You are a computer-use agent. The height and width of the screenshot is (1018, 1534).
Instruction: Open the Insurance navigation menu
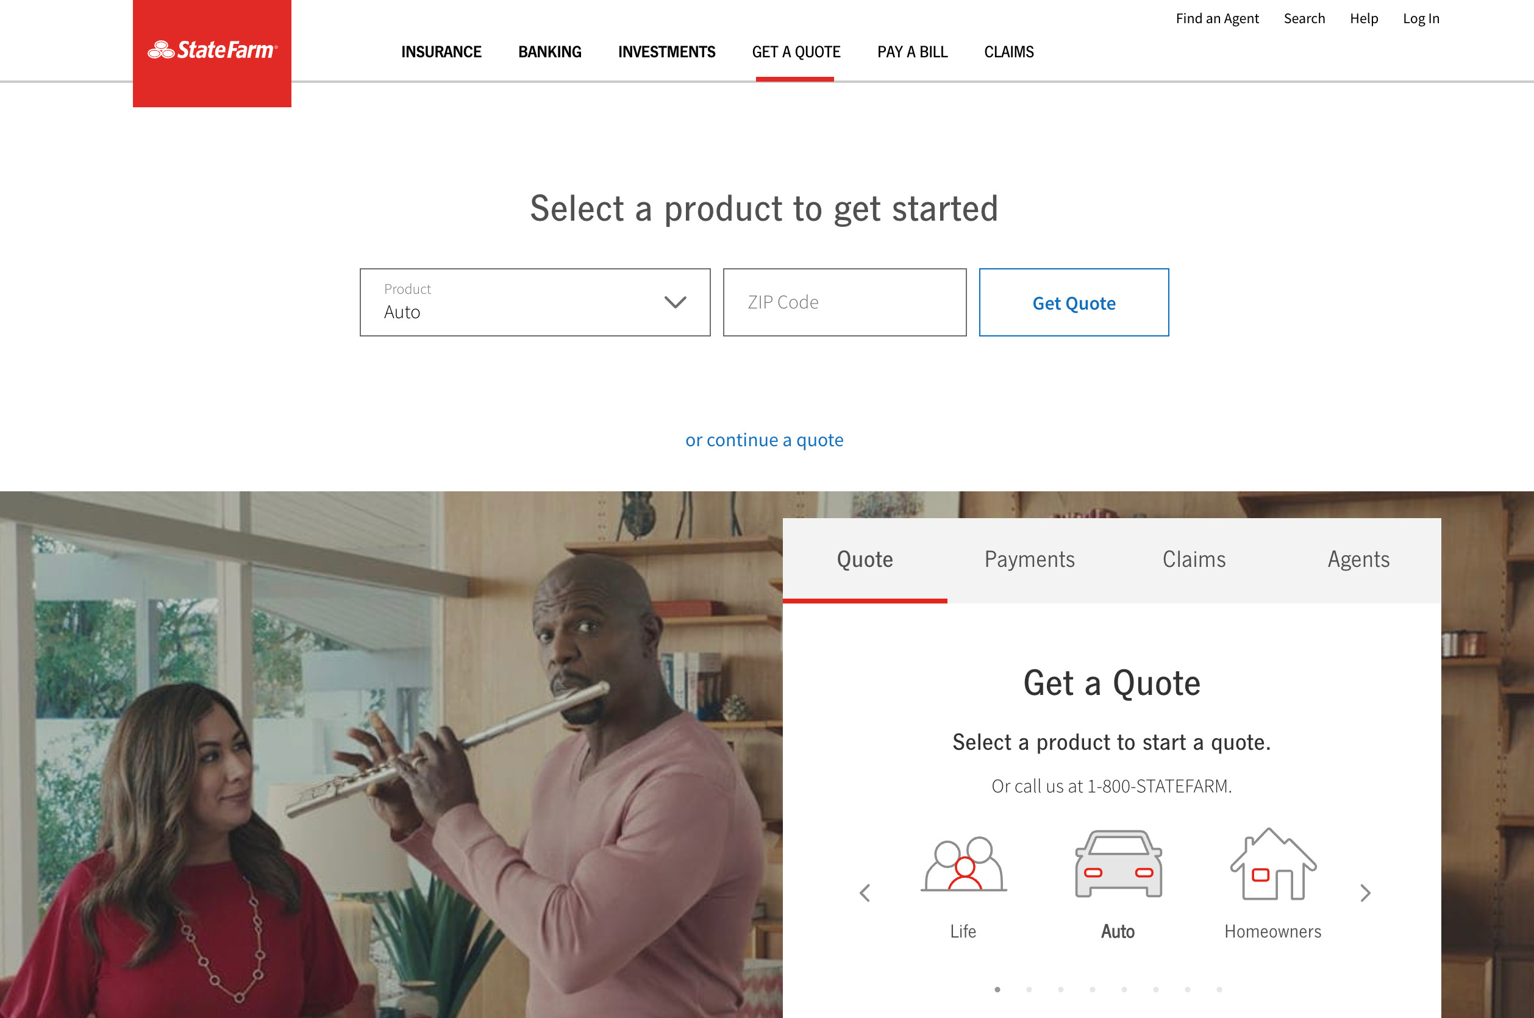coord(441,51)
